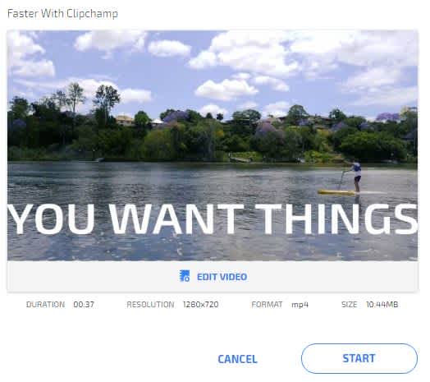
Task: Select the mp4 format value
Action: (x=300, y=305)
